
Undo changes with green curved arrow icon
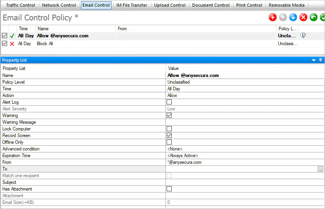pyautogui.click(x=314, y=17)
